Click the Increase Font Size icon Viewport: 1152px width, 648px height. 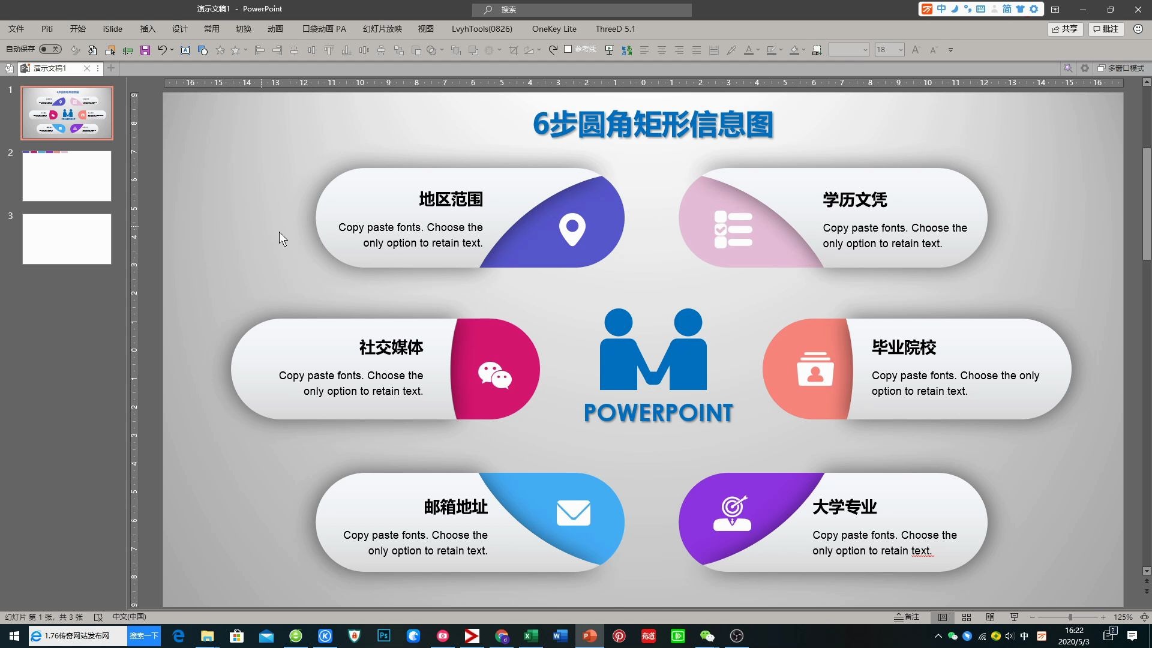click(916, 50)
